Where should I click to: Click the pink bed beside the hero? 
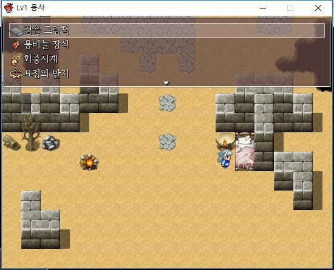245,152
